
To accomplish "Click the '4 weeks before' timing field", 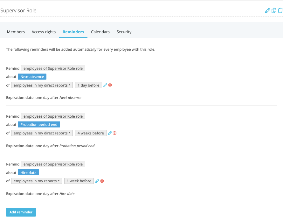I will [x=91, y=133].
